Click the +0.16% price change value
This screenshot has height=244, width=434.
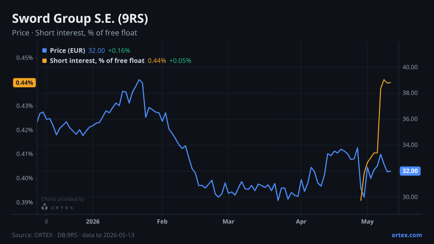119,51
